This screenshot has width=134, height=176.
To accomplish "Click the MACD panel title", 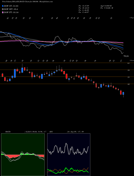I will (8, 132).
